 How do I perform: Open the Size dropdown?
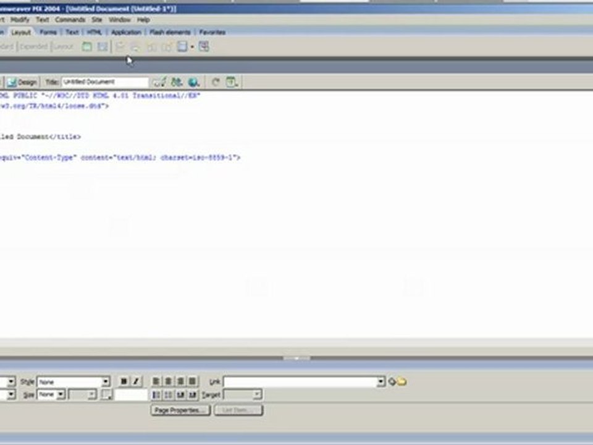pos(51,395)
